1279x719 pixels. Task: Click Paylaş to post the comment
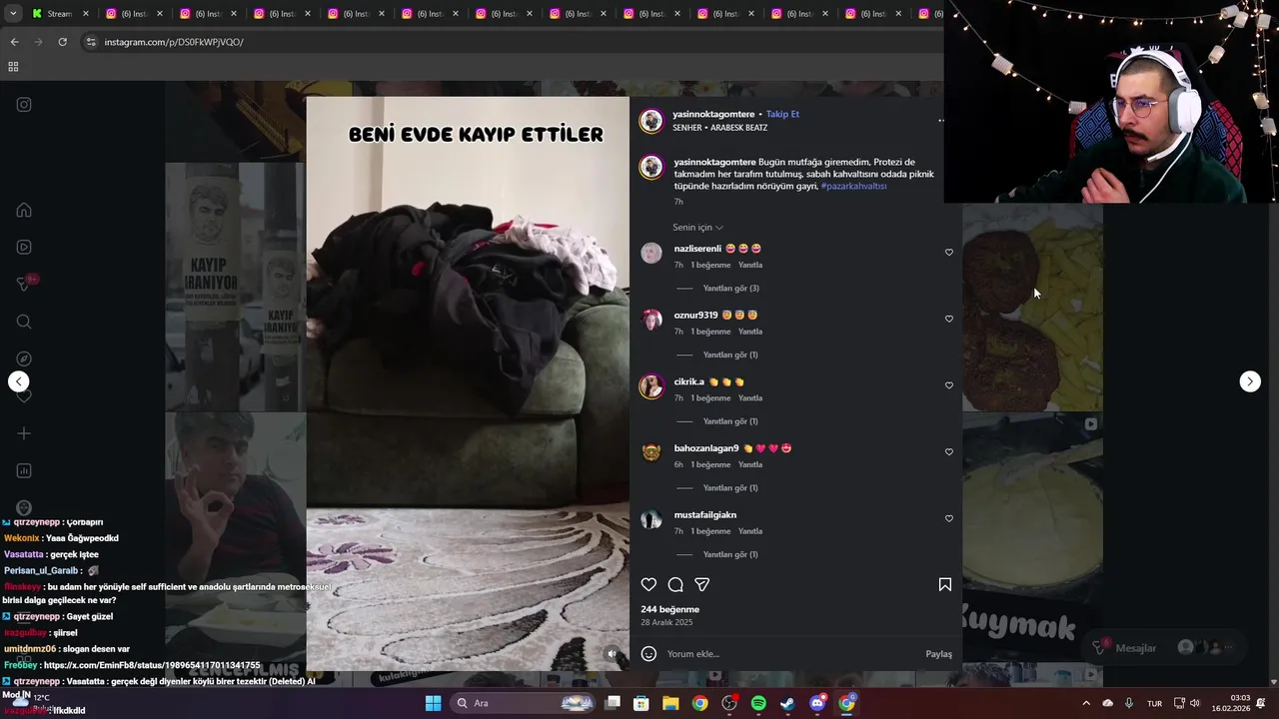click(938, 654)
